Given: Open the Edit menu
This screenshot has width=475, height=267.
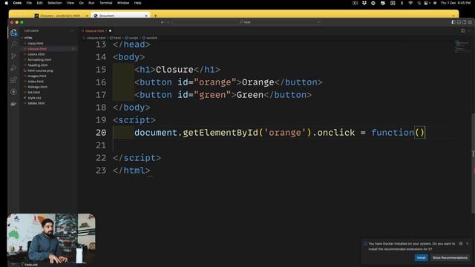Looking at the screenshot, I should (39, 3).
